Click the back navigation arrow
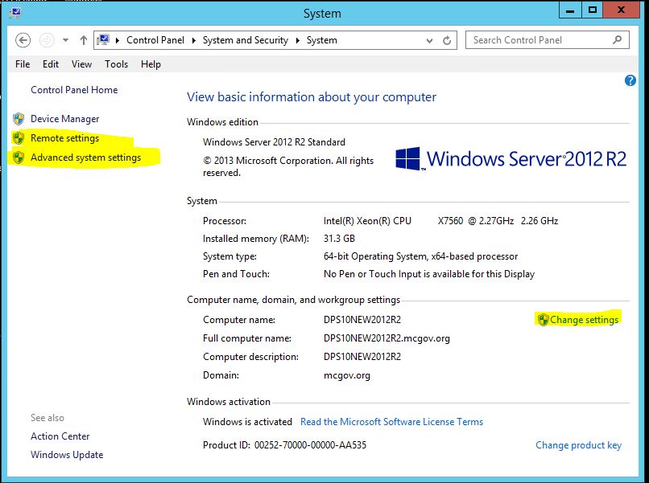The width and height of the screenshot is (649, 483). pyautogui.click(x=23, y=40)
